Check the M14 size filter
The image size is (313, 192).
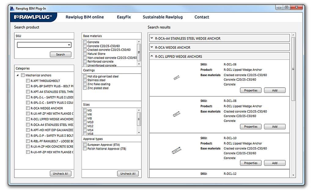[x=85, y=130]
